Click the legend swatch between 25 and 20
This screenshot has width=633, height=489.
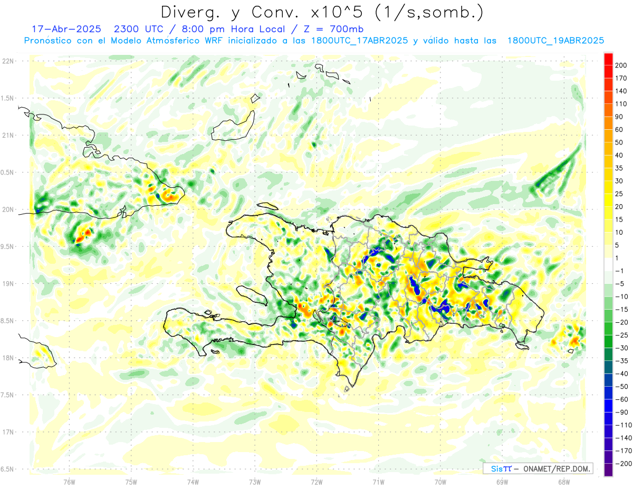click(x=609, y=200)
